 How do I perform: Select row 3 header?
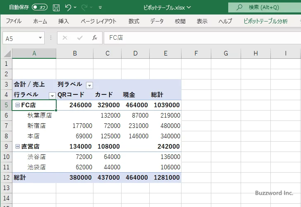click(6, 84)
